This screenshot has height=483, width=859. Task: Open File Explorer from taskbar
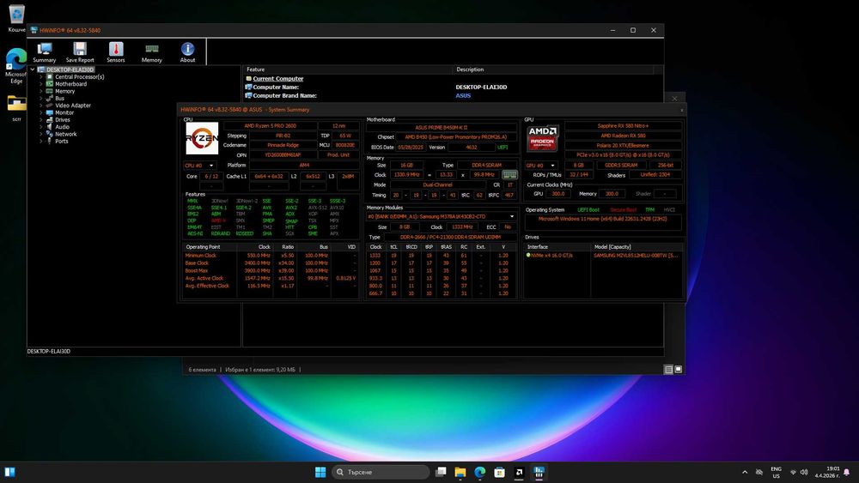[460, 472]
